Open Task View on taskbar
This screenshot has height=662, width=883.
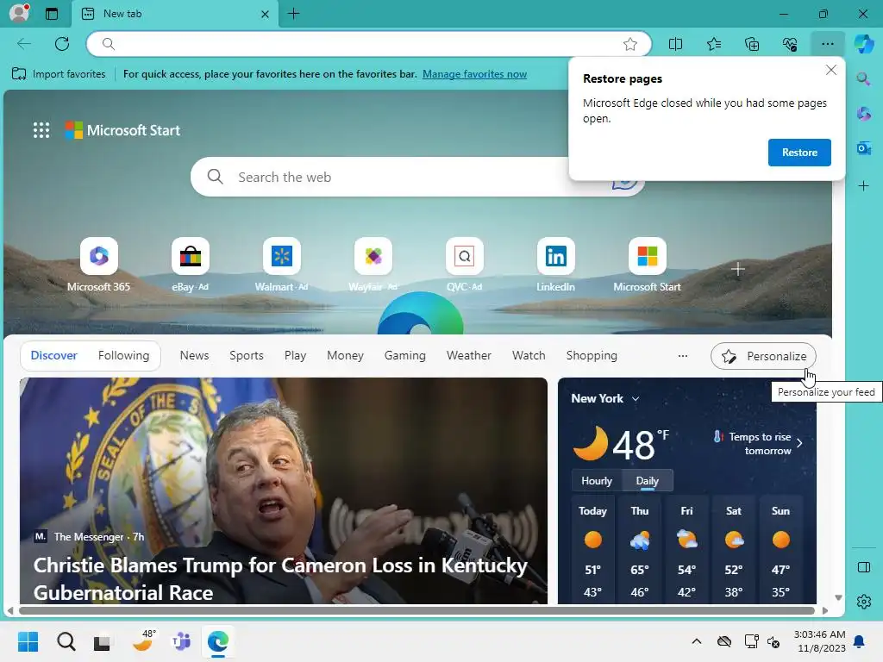pyautogui.click(x=102, y=641)
